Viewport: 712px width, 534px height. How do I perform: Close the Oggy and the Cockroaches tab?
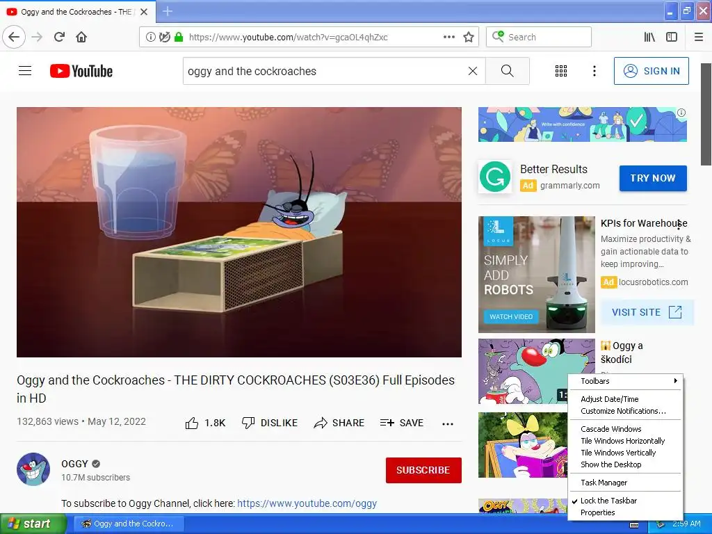point(144,12)
